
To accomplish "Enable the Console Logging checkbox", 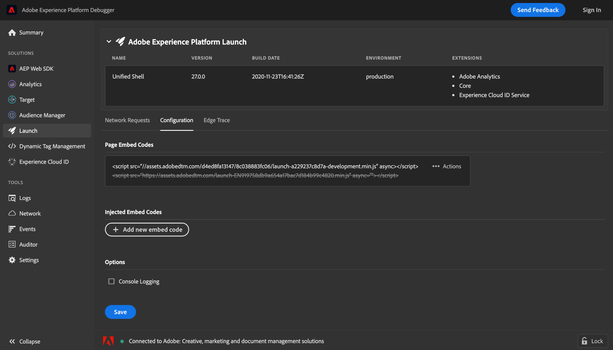I will pos(111,281).
